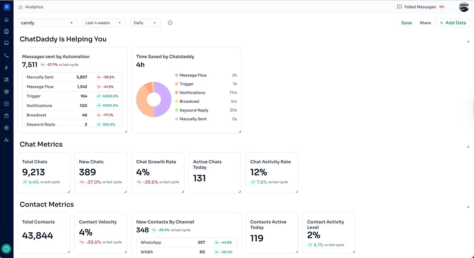Expand the candy account dropdown
This screenshot has width=474, height=258.
click(x=47, y=23)
